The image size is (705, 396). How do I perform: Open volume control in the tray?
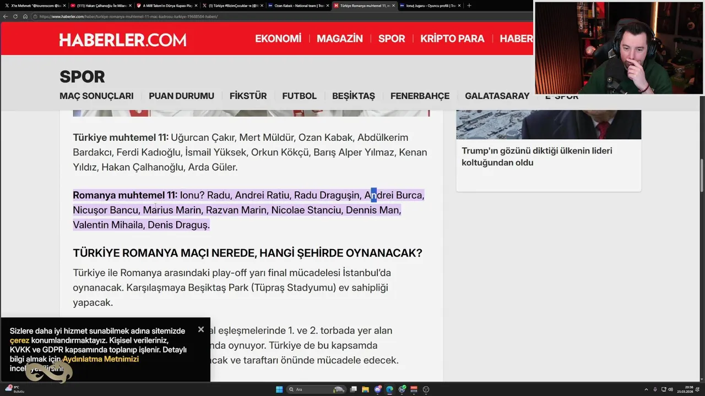click(671, 389)
